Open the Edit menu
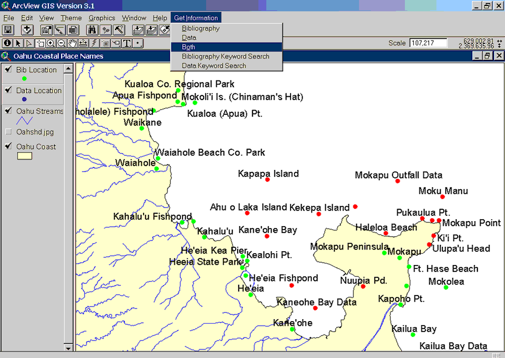505x358 pixels. [27, 18]
